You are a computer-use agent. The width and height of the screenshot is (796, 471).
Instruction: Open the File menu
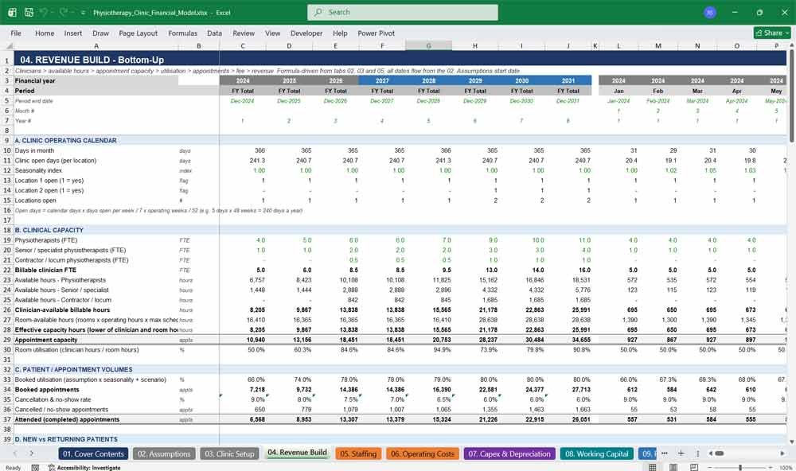(x=16, y=33)
